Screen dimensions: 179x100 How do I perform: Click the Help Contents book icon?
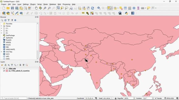133,13
